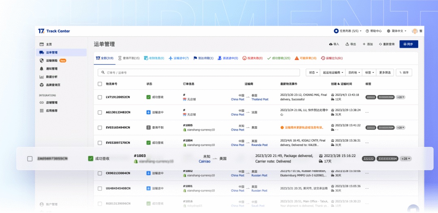This screenshot has width=438, height=213.
Task: Toggle the select-all header checkbox
Action: click(x=100, y=84)
